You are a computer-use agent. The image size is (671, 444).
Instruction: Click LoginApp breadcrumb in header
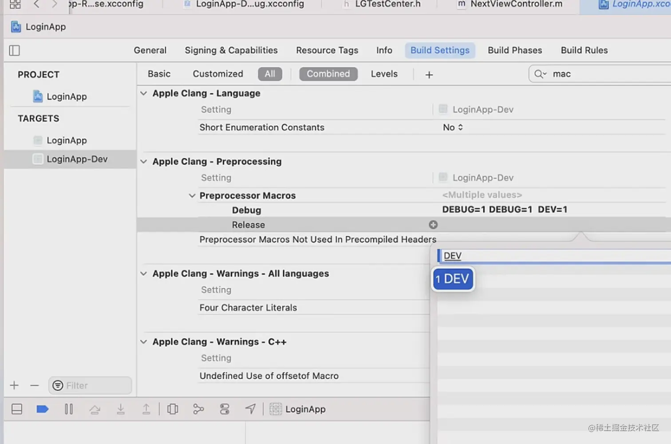click(x=46, y=27)
